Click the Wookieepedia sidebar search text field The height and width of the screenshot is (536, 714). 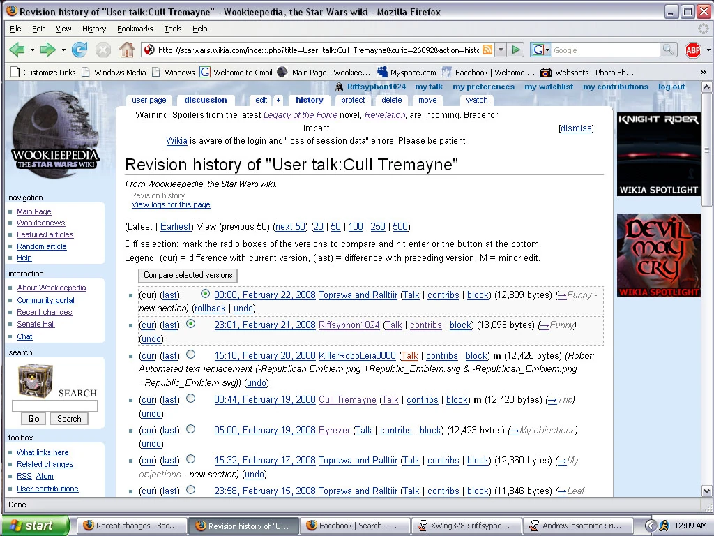54,406
